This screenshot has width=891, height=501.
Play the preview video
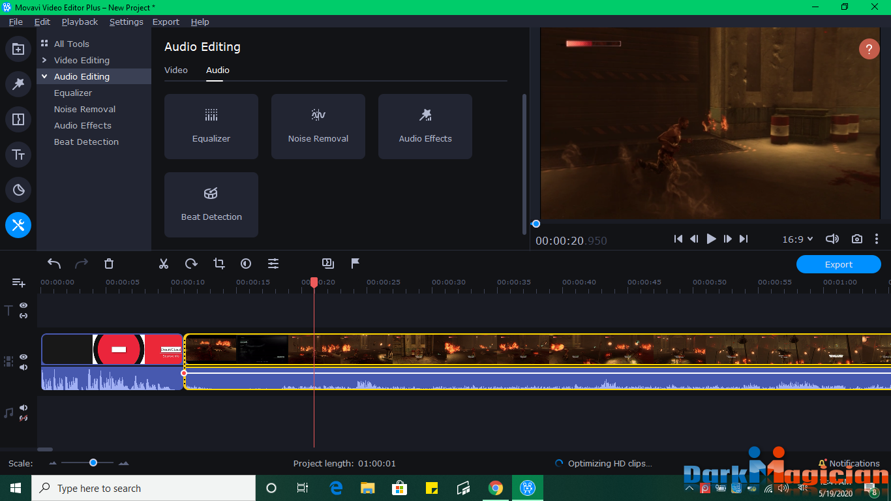click(711, 239)
